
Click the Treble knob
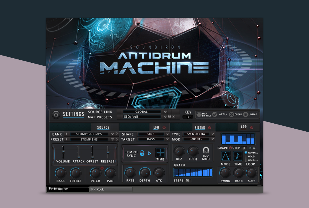[x=75, y=173]
